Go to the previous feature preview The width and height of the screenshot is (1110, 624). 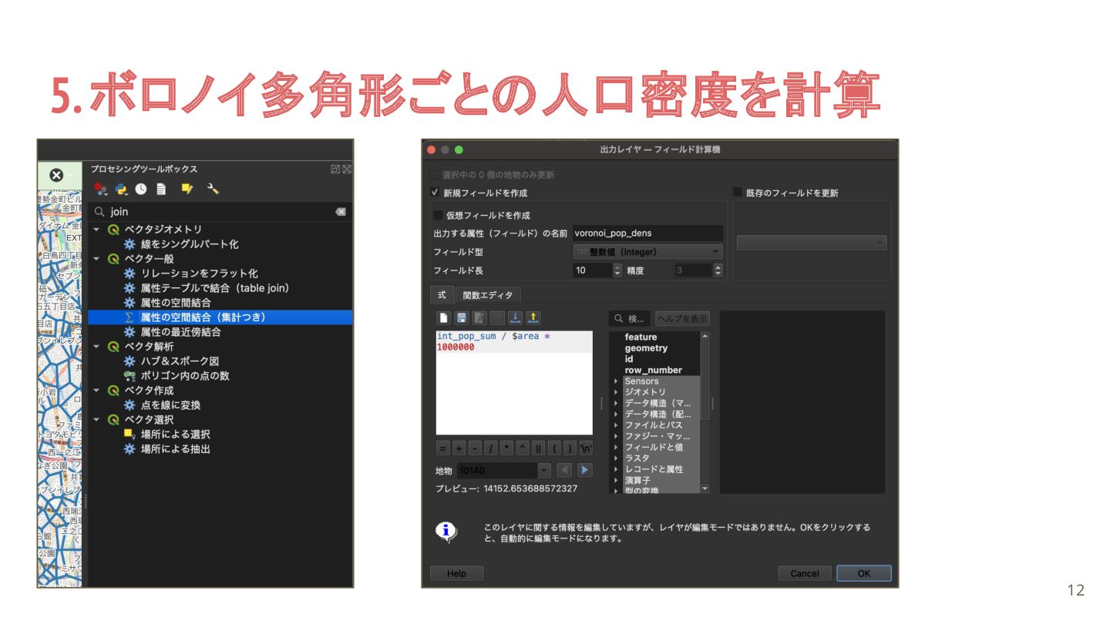pyautogui.click(x=564, y=470)
